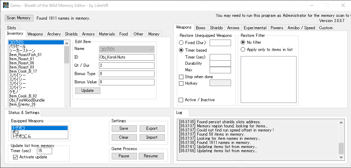Switch to the Armors tab
This screenshot has height=168, width=351.
pyautogui.click(x=88, y=34)
